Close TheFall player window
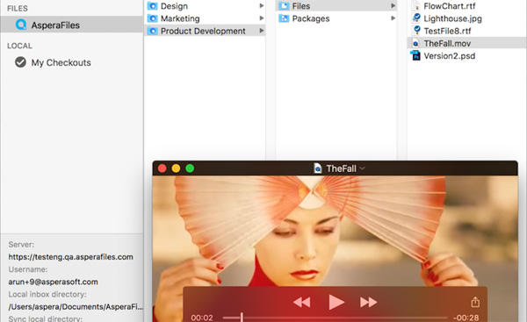Screen dimensions: 527x322 click(x=162, y=168)
